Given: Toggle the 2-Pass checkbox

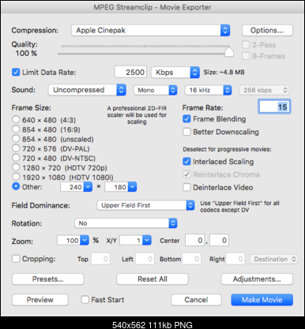Looking at the screenshot, I should point(246,45).
